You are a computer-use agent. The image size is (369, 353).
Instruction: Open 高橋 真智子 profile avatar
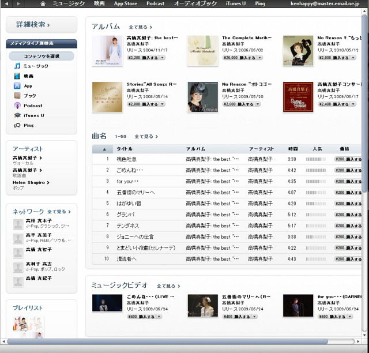(18, 253)
